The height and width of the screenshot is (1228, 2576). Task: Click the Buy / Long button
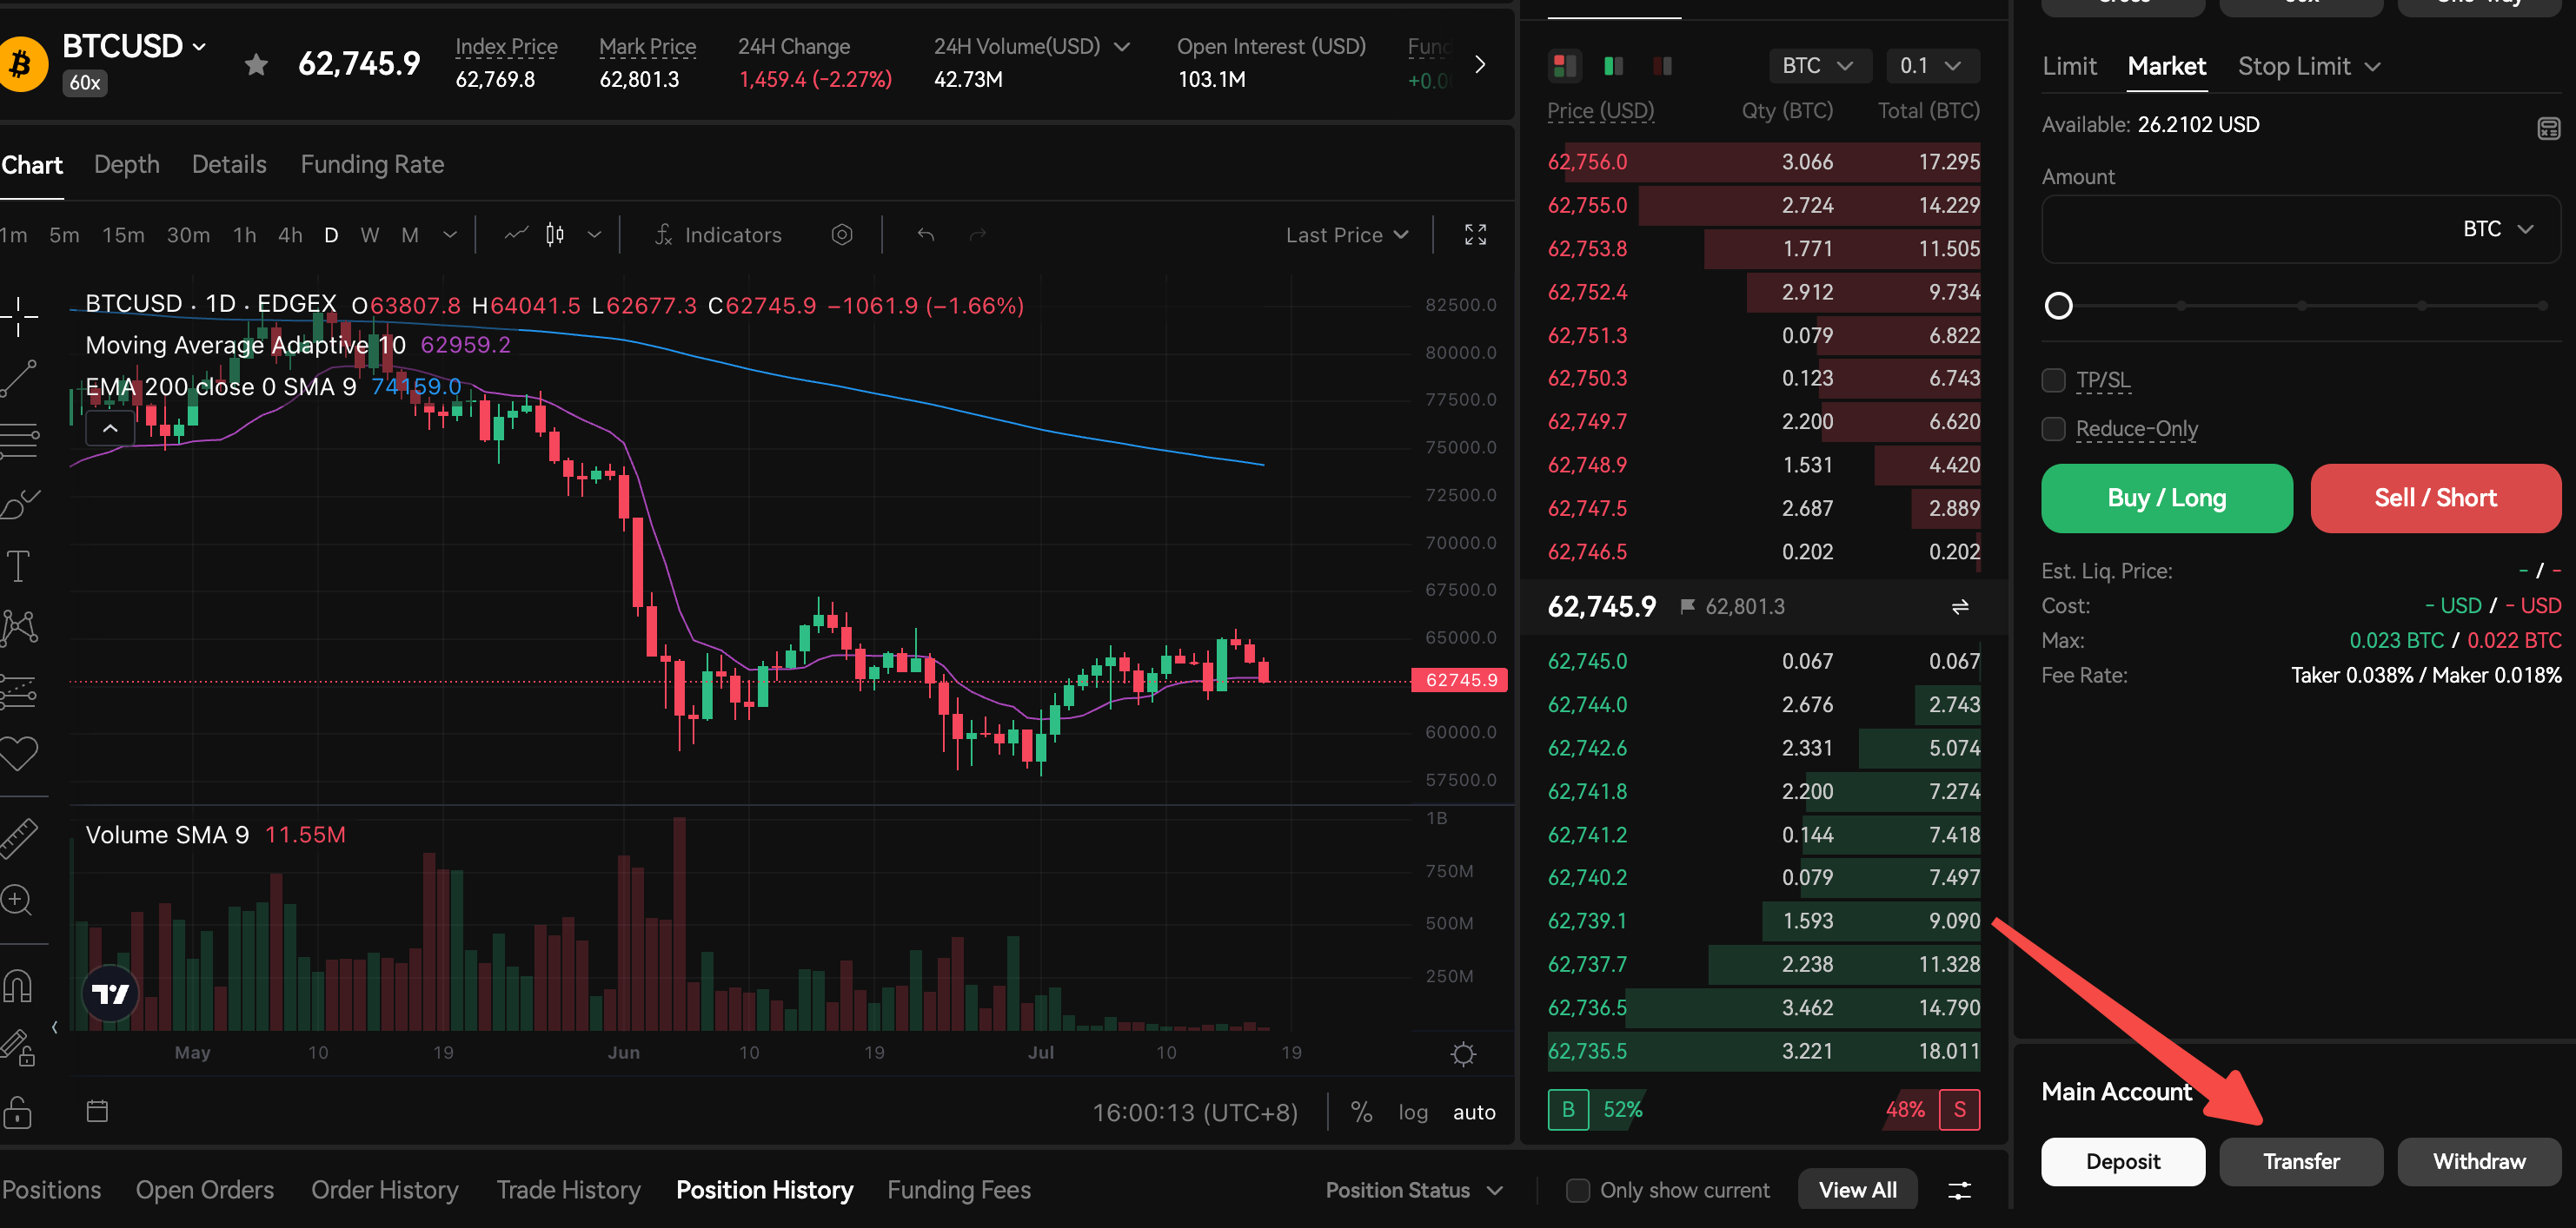(2166, 498)
